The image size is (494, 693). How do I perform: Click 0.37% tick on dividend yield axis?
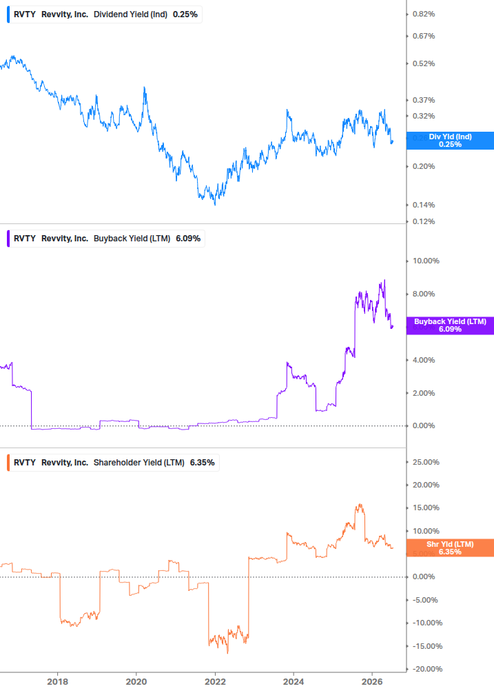pos(424,100)
